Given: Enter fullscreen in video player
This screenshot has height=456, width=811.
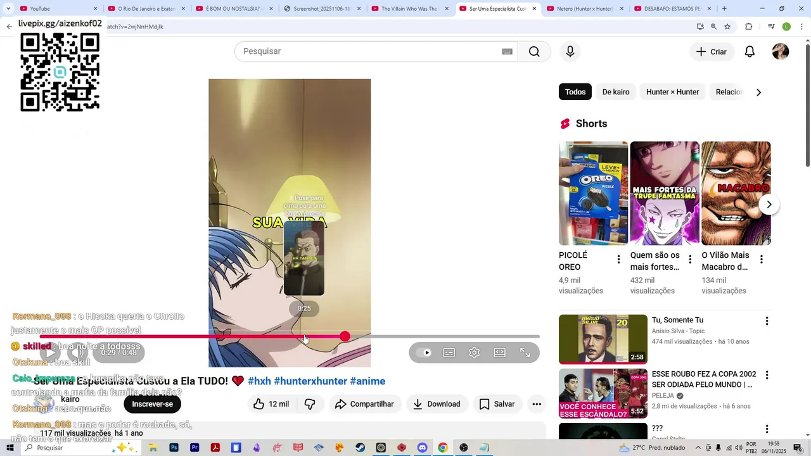Looking at the screenshot, I should pos(525,353).
